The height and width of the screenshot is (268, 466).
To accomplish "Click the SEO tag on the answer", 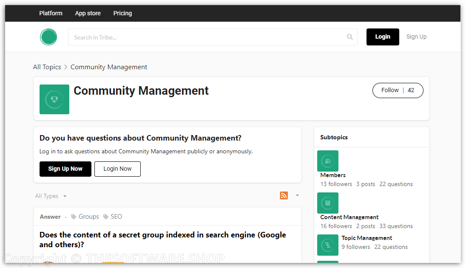I will [x=116, y=217].
